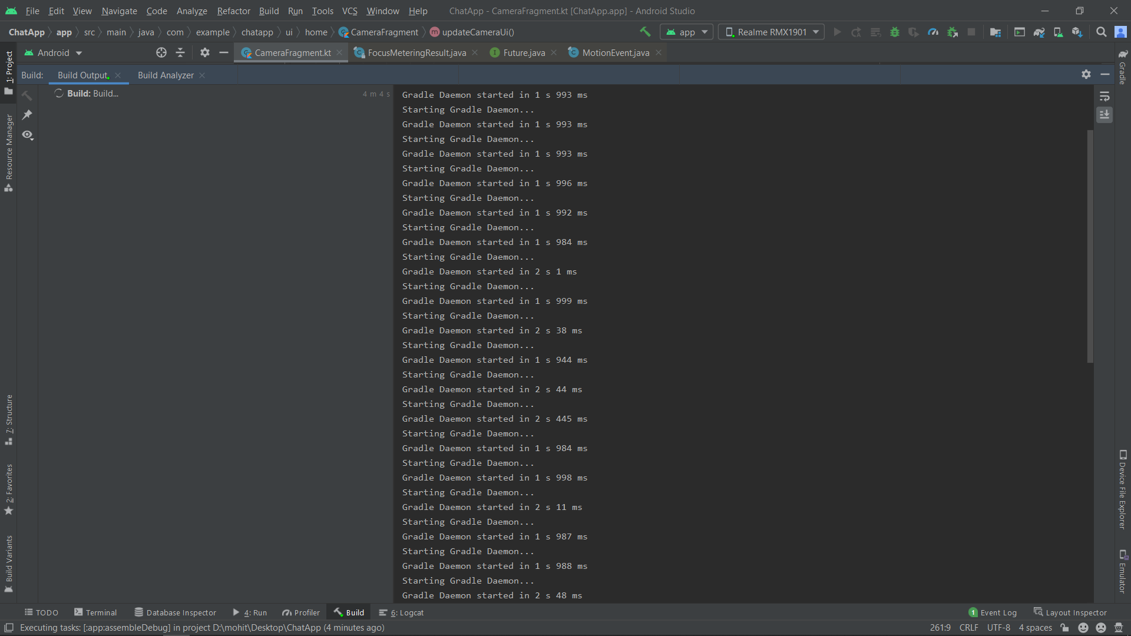This screenshot has width=1131, height=636.
Task: Open the Resource Manager sidebar tab
Action: (8, 153)
